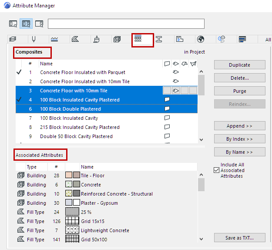The width and height of the screenshot is (272, 250).
Task: Click the Slab usage column header icon
Action: (x=176, y=64)
